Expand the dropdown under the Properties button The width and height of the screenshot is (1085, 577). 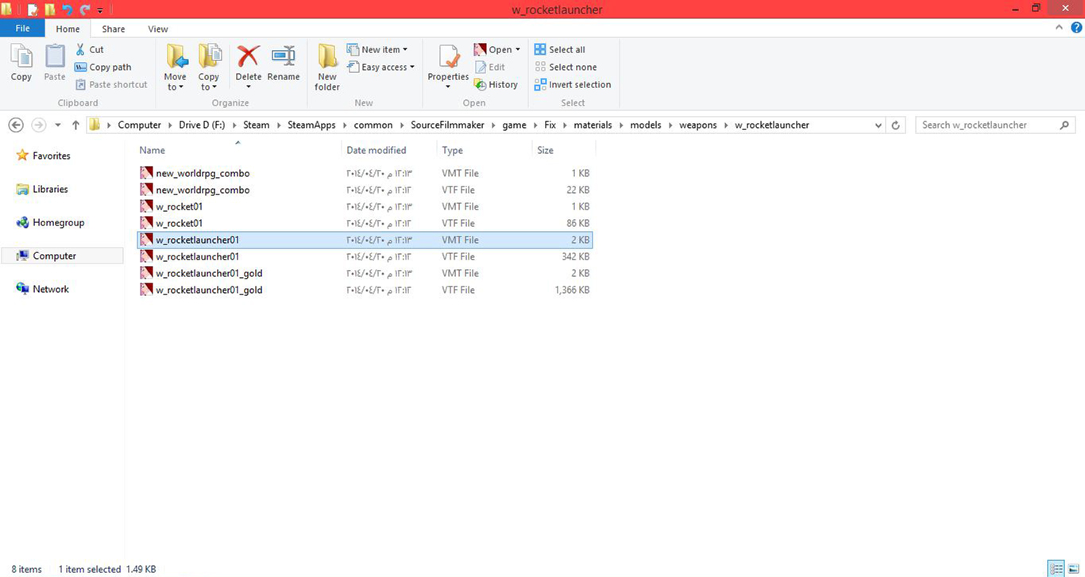[x=448, y=87]
